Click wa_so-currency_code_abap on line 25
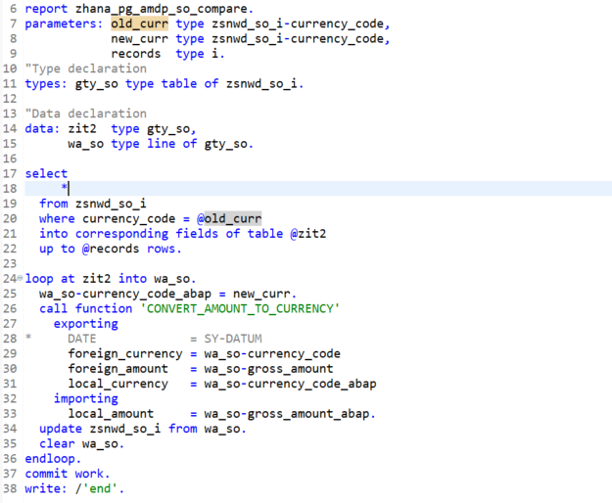This screenshot has height=503, width=612. click(125, 294)
